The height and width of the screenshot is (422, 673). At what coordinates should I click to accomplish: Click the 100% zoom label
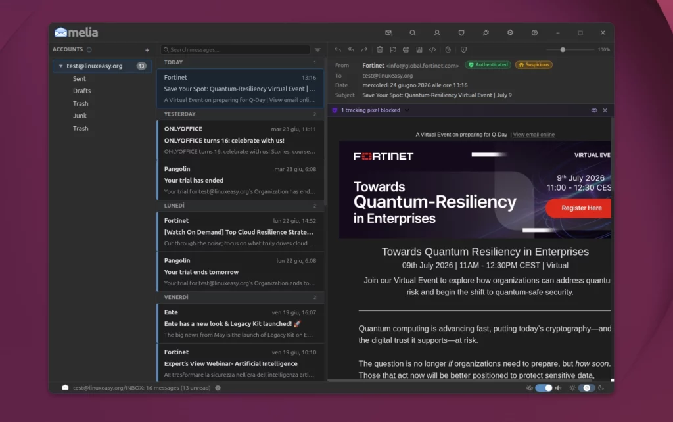click(603, 50)
